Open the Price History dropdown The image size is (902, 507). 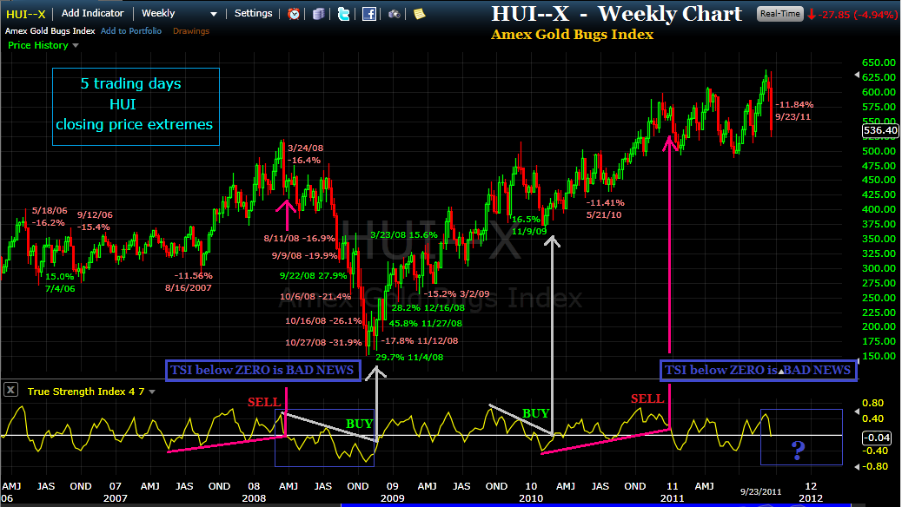coord(39,45)
